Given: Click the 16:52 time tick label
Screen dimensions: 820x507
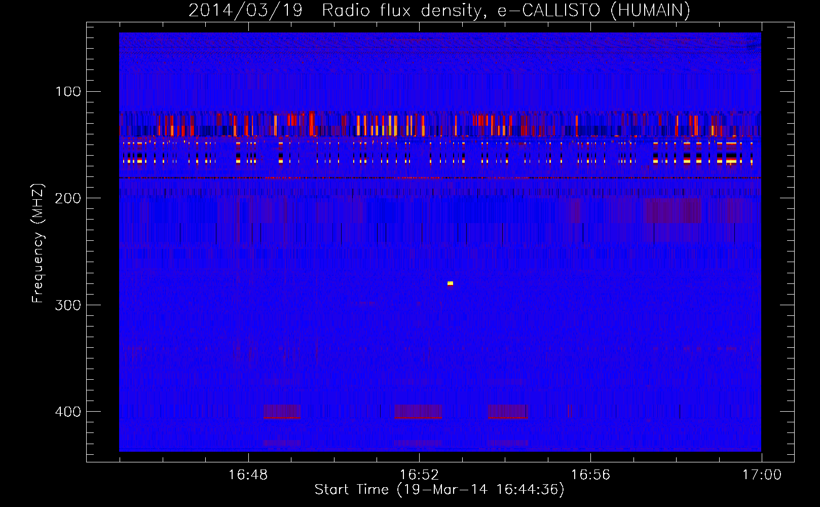Looking at the screenshot, I should (419, 475).
